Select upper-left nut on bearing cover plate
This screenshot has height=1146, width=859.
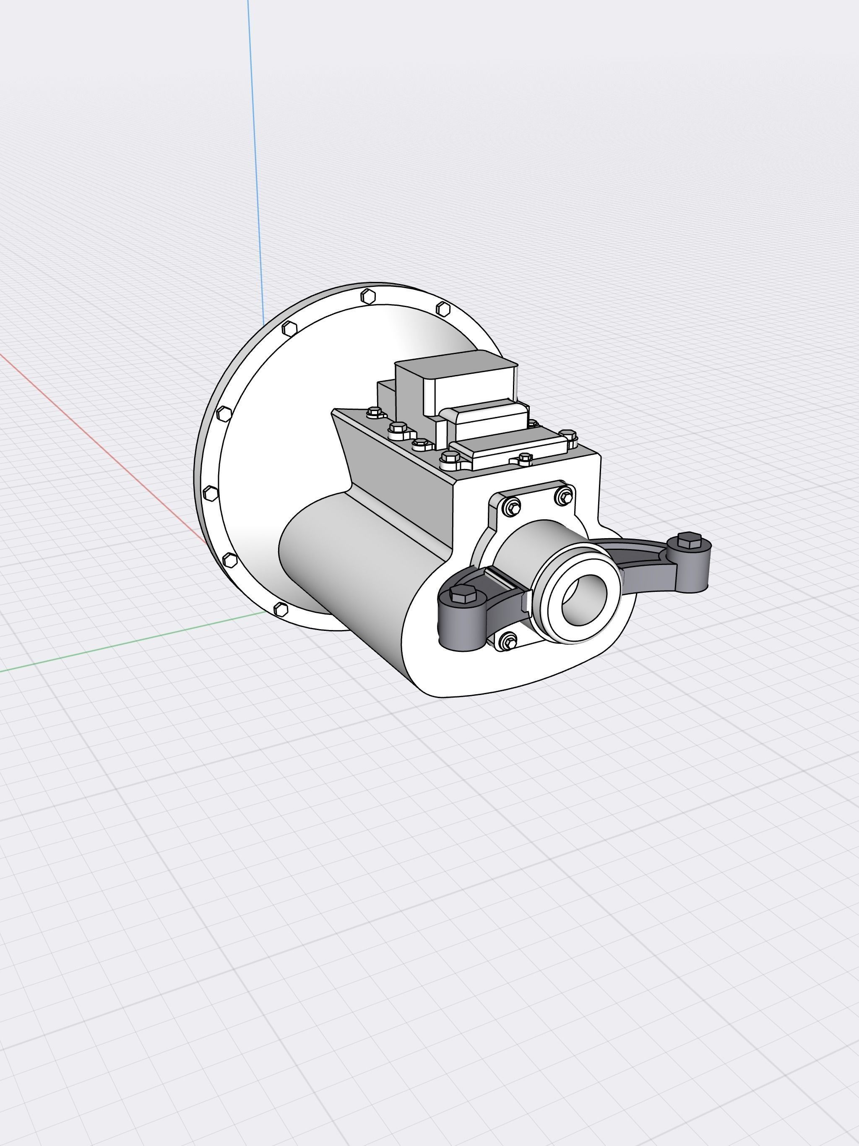coord(513,507)
